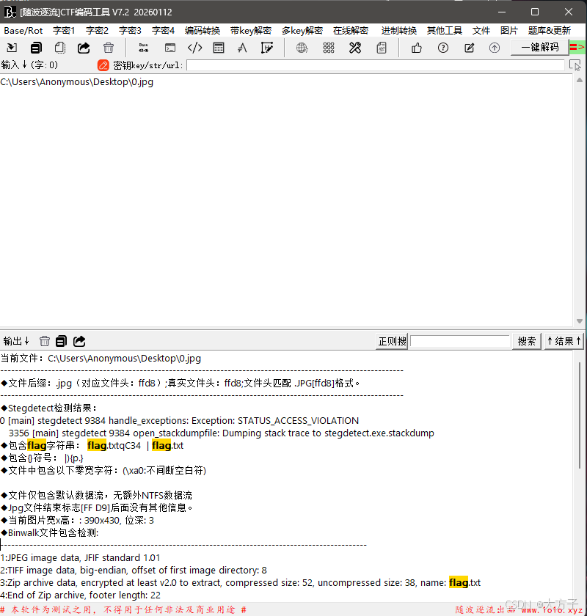Open the 图片 menu

coord(508,31)
